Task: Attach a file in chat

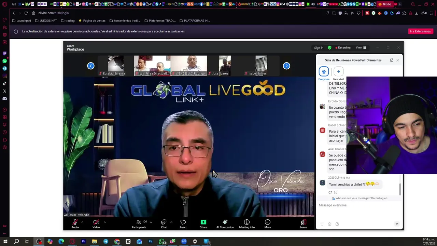Action: (337, 224)
